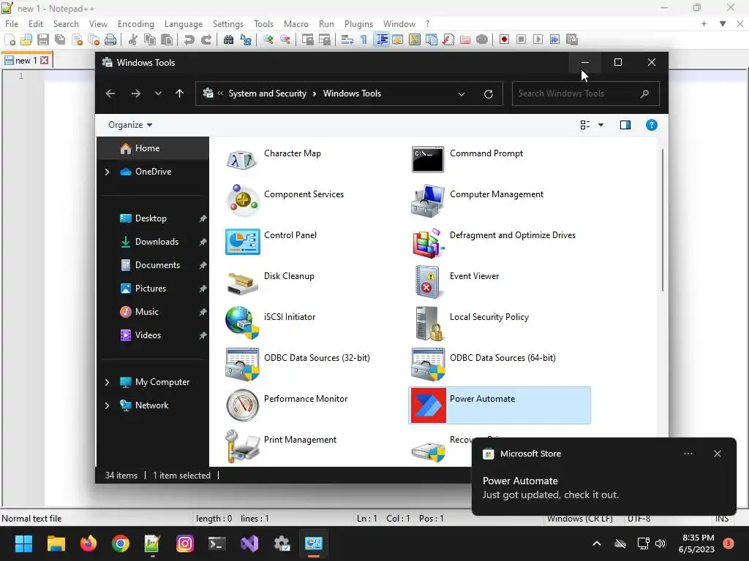Image resolution: width=749 pixels, height=561 pixels.
Task: Toggle Word Wrap in Notepad++ toolbar
Action: [x=347, y=39]
